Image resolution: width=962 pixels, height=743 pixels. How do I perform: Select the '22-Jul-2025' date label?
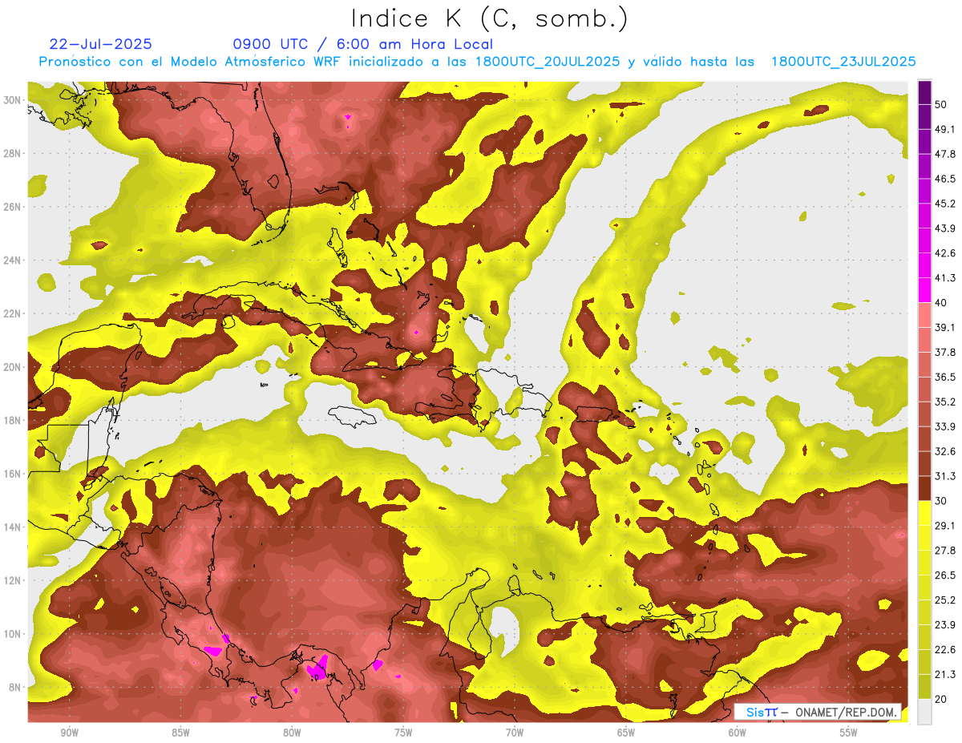point(100,44)
